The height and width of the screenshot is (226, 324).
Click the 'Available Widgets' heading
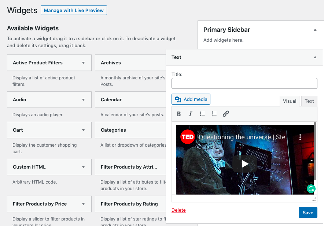(x=33, y=28)
